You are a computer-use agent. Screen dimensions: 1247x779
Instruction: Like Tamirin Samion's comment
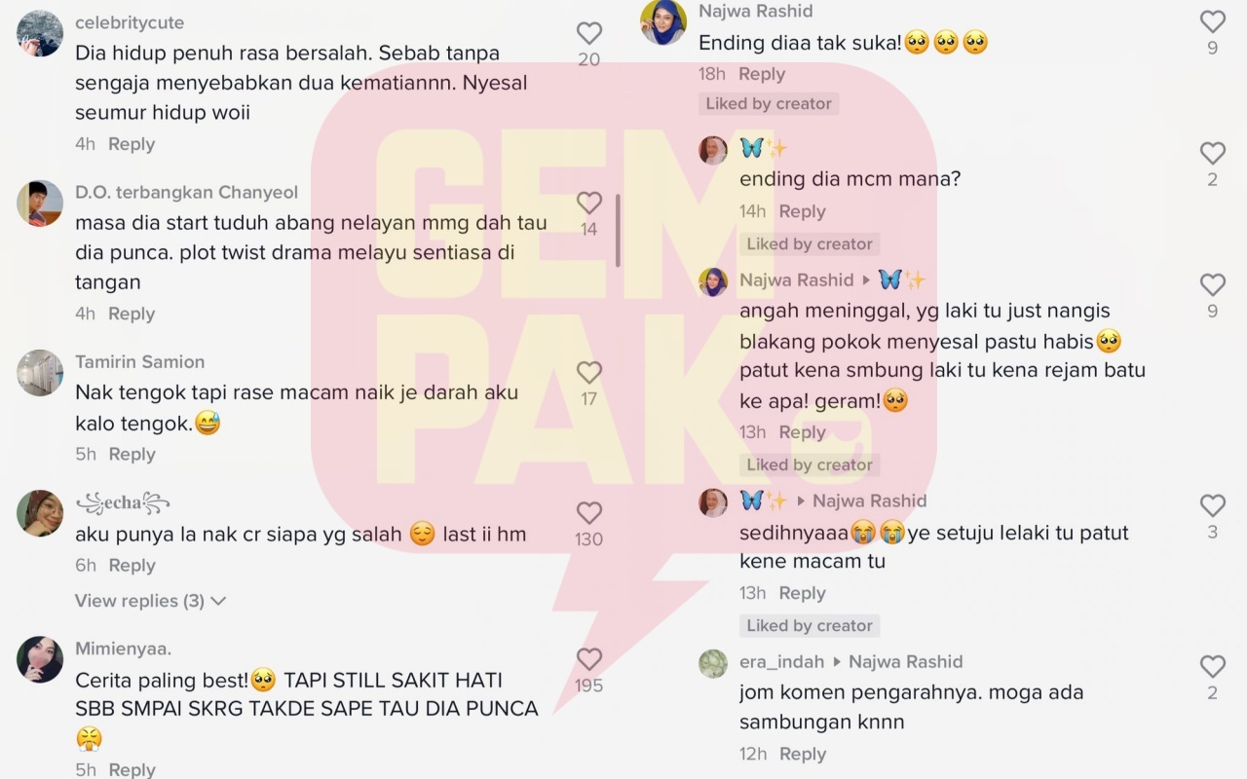tap(588, 372)
